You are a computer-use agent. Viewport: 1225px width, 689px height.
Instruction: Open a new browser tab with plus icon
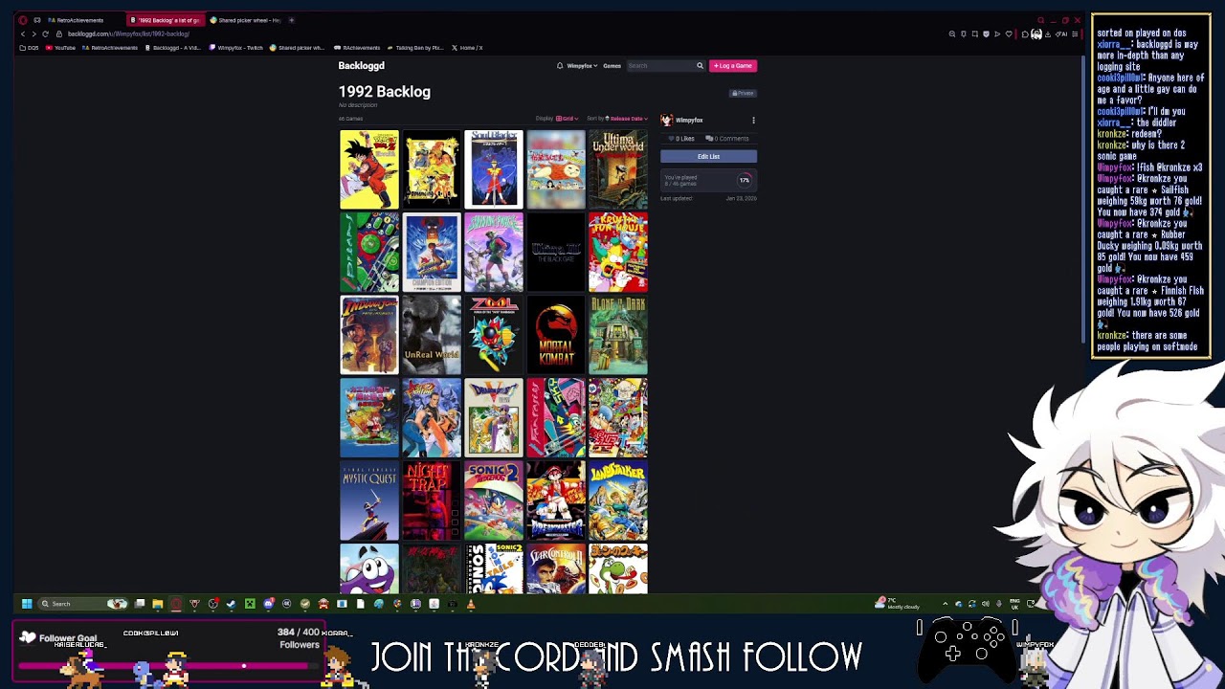coord(291,20)
